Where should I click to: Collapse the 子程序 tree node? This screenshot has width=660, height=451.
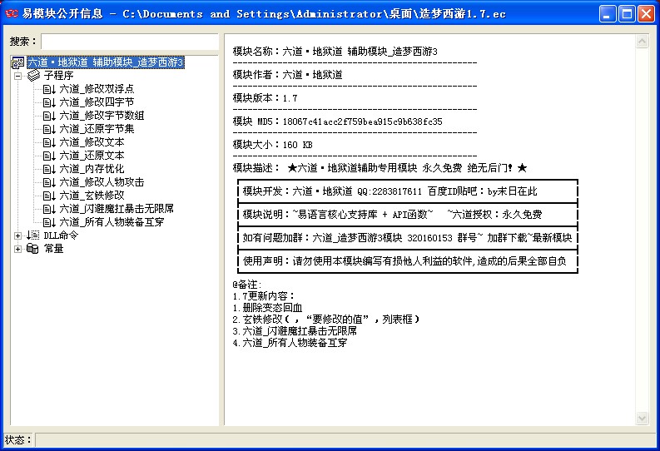17,77
